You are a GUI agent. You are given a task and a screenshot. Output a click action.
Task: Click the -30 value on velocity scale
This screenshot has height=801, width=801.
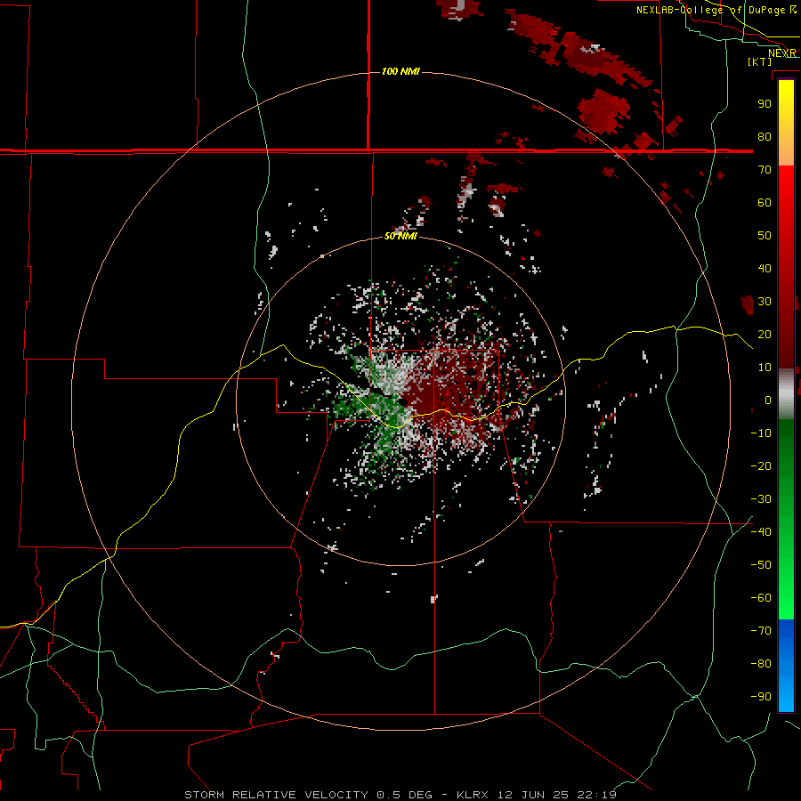coord(761,499)
